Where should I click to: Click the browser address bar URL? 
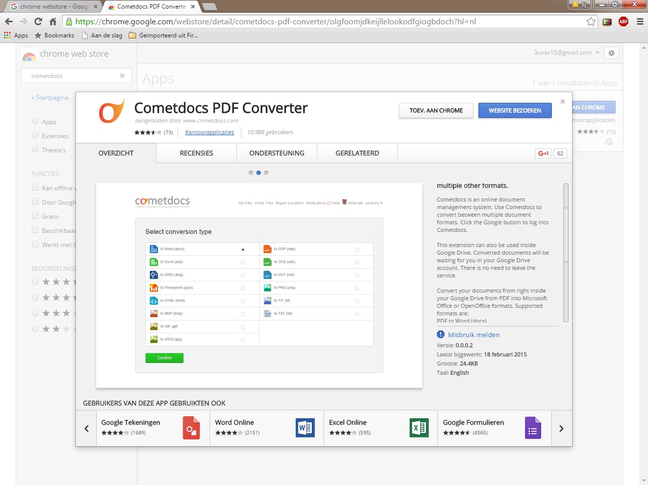click(275, 21)
